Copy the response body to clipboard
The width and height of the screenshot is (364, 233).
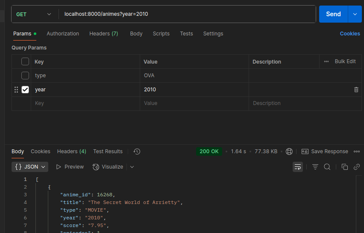click(344, 167)
